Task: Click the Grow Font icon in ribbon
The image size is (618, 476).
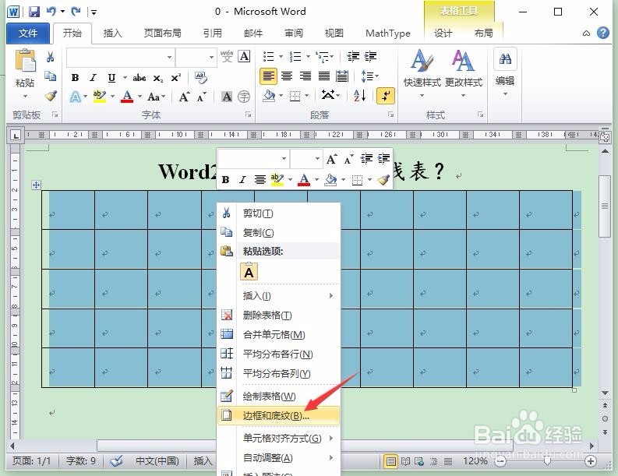Action: coord(185,97)
